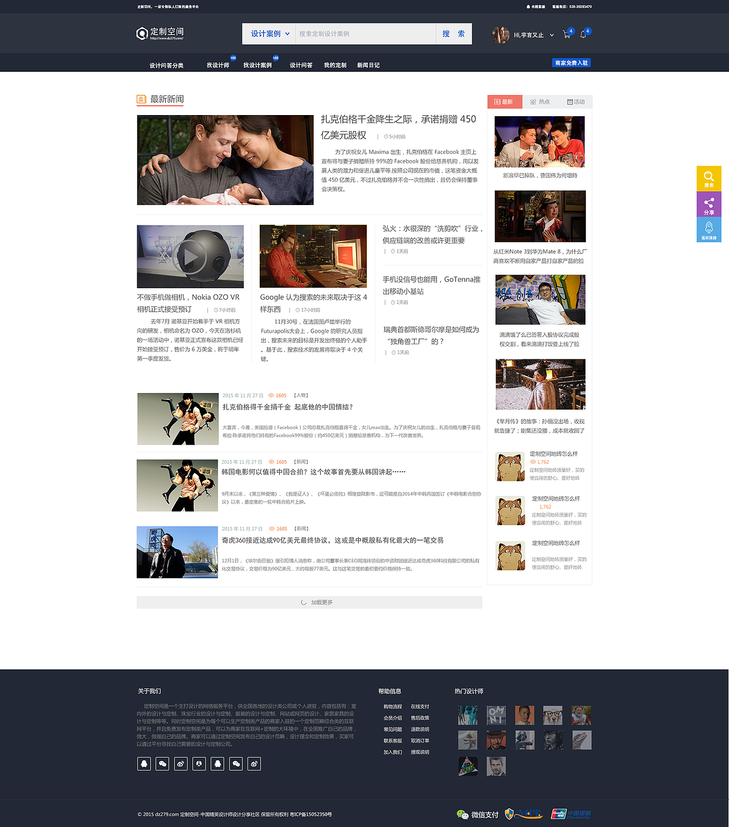The image size is (729, 827).
Task: Open 设计问答 in the navigation bar
Action: (x=301, y=65)
